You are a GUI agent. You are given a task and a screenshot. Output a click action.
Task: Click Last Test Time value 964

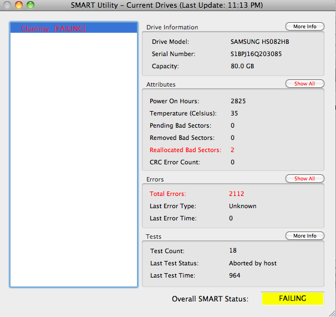click(235, 275)
